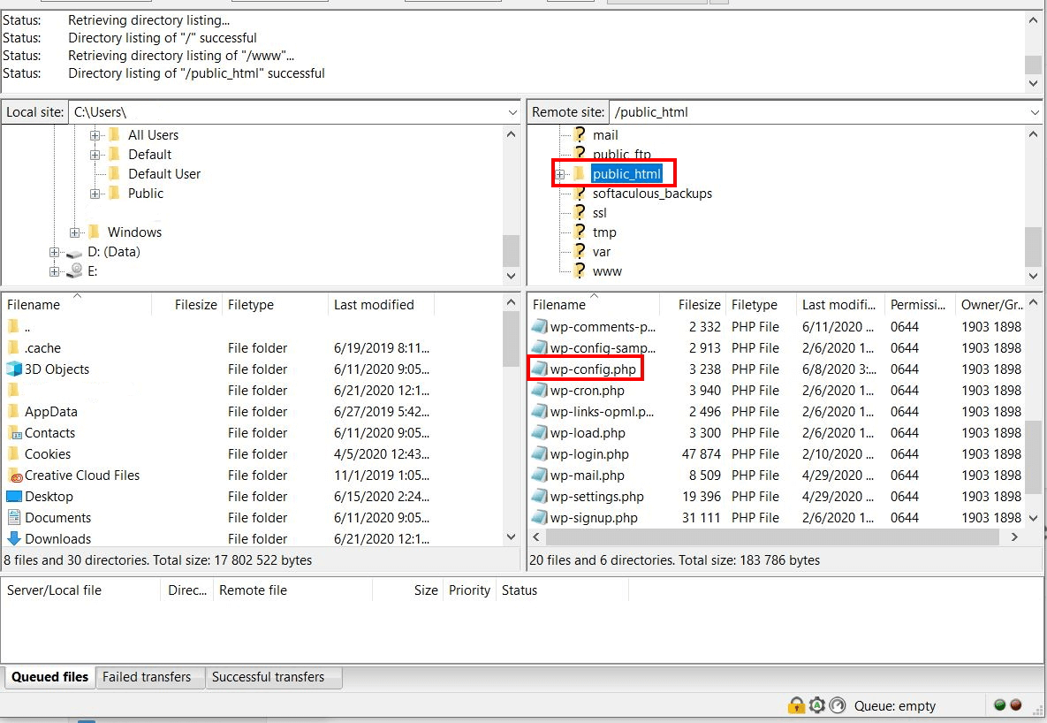Click the Desktop folder icon in local list
This screenshot has width=1047, height=723.
(x=14, y=497)
